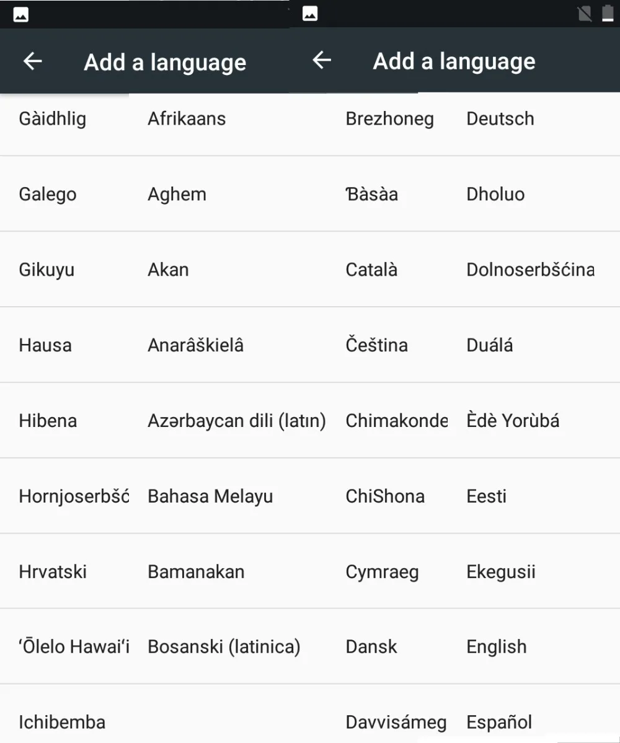Screen dimensions: 620x743
Task: Select Azərbaycan dili (latın)
Action: [x=237, y=421]
